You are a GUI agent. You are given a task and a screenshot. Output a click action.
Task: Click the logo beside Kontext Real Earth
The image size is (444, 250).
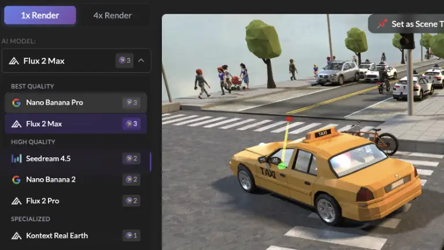coord(16,236)
